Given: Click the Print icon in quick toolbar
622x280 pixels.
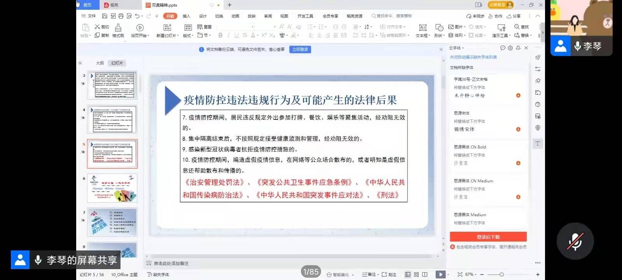Looking at the screenshot, I should click(x=121, y=16).
